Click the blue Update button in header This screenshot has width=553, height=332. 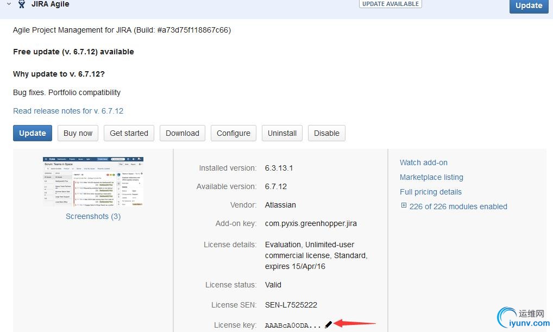(529, 5)
